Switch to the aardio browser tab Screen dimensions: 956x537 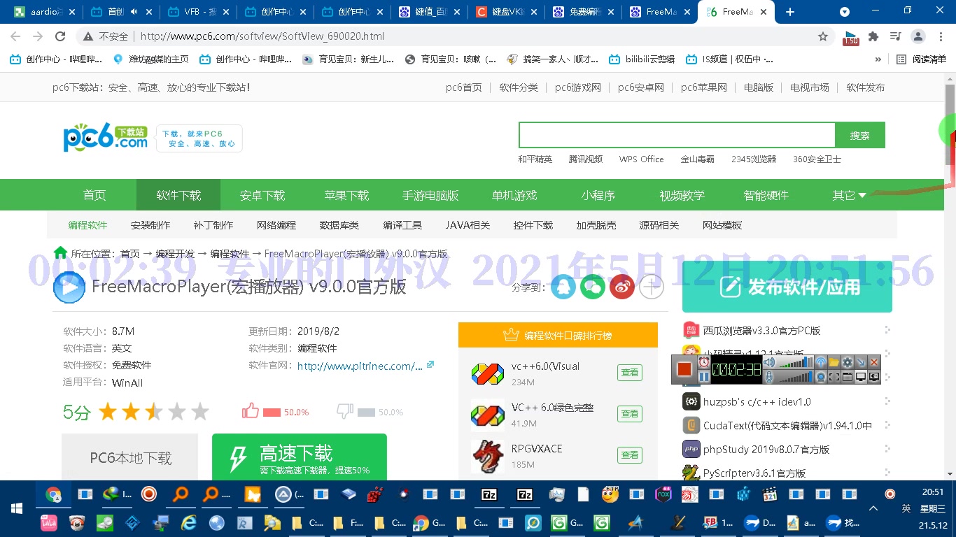pyautogui.click(x=44, y=12)
